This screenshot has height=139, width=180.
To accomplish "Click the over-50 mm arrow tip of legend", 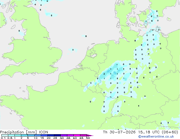I will click(90, 135).
